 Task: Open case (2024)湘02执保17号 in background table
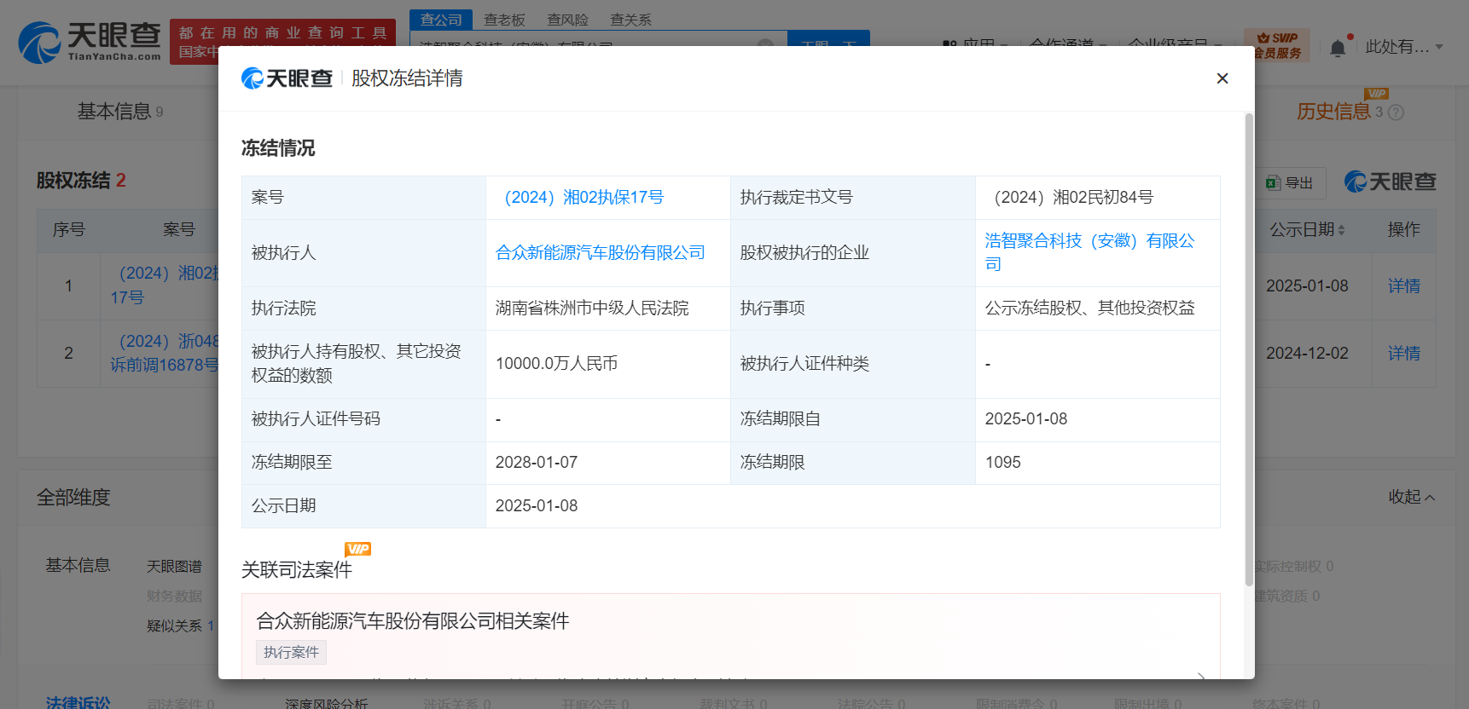point(165,285)
